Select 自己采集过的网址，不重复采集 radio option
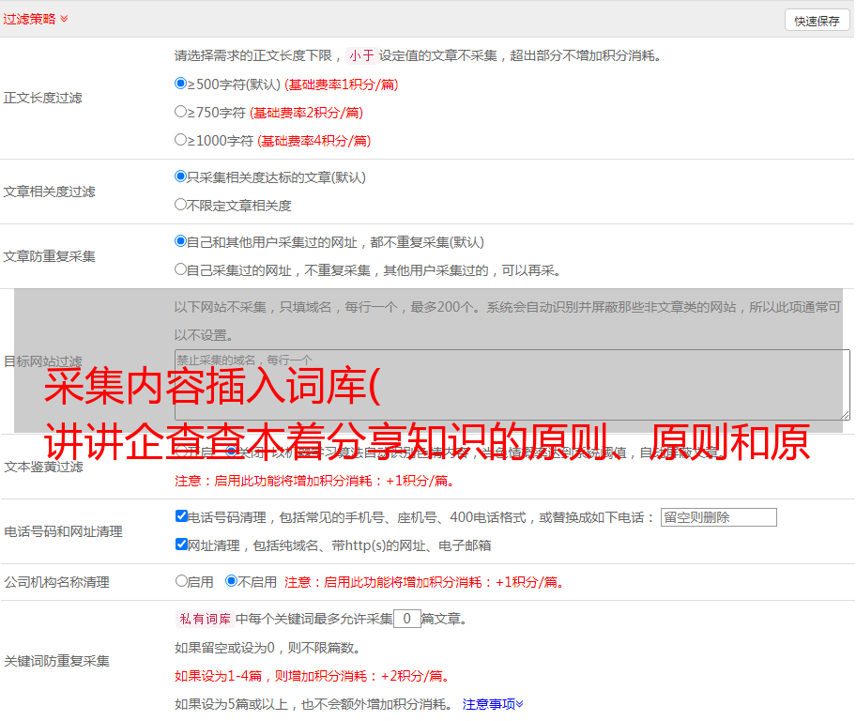Image resolution: width=856 pixels, height=721 pixels. [181, 268]
